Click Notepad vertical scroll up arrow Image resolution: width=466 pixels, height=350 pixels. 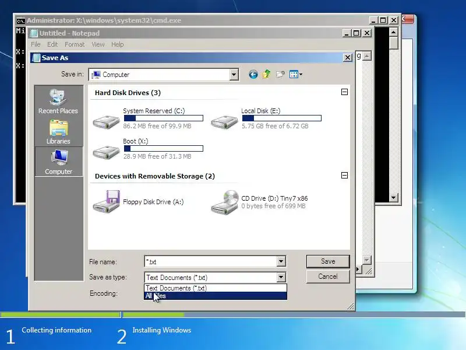[x=367, y=56]
